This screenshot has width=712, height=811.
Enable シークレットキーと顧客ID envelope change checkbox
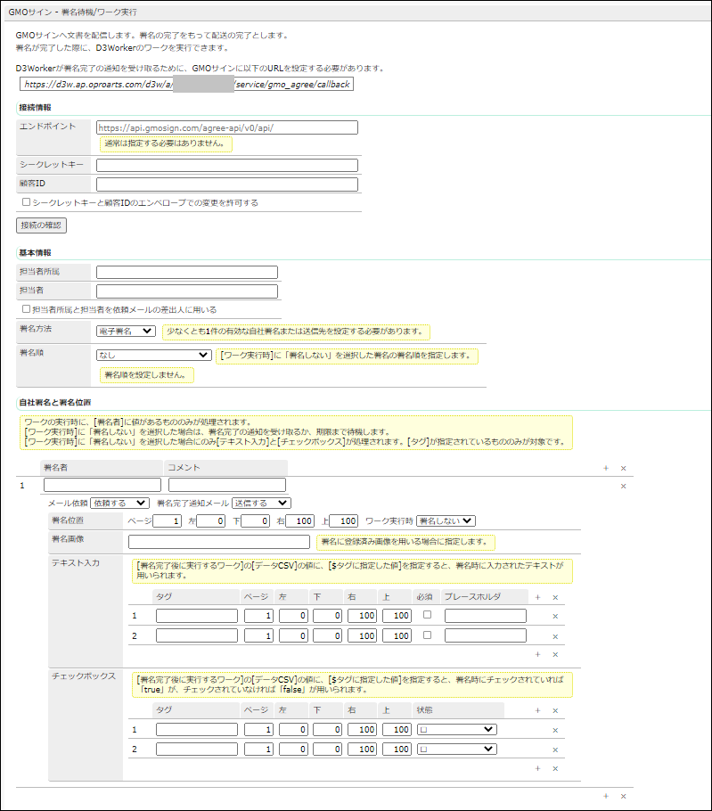coord(27,202)
